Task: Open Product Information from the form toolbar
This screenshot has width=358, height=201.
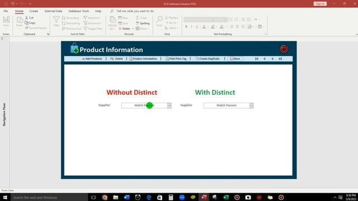Action: [143, 59]
